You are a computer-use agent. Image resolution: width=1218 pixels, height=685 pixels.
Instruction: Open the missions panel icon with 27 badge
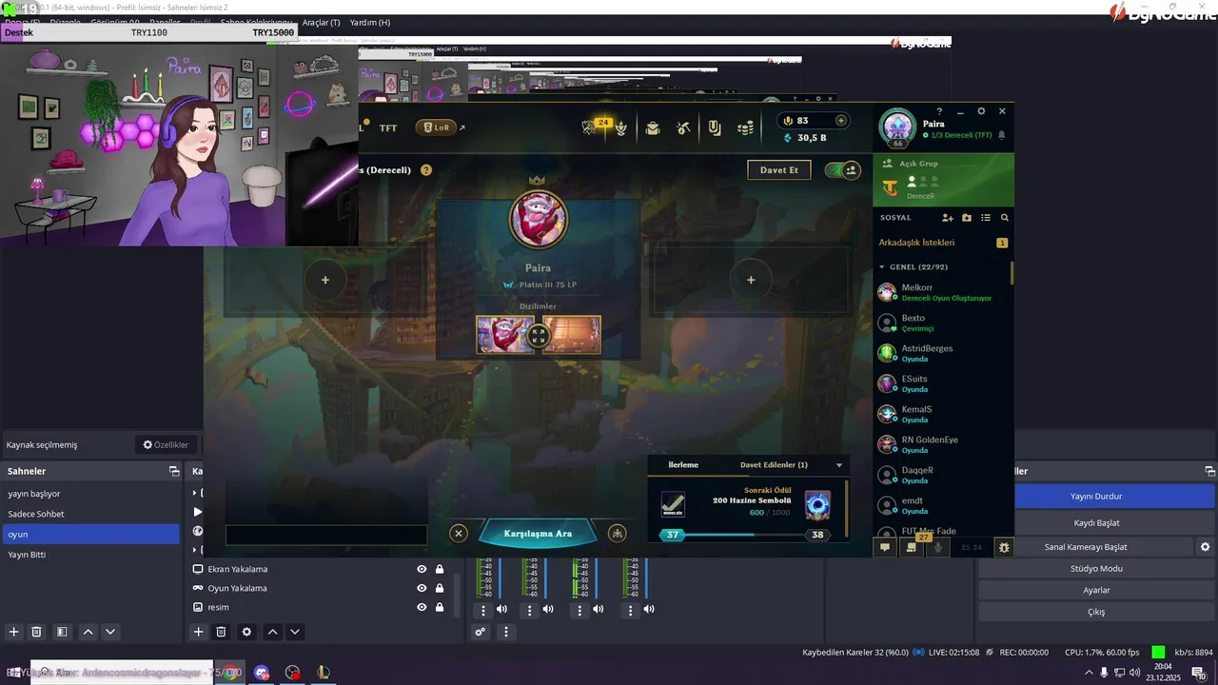pyautogui.click(x=913, y=546)
